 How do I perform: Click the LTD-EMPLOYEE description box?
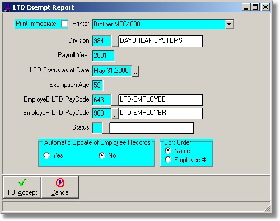coord(161,100)
